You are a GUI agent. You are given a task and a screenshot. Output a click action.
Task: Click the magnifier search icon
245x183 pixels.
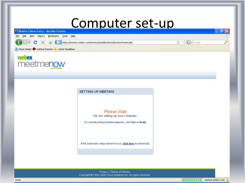(x=226, y=42)
